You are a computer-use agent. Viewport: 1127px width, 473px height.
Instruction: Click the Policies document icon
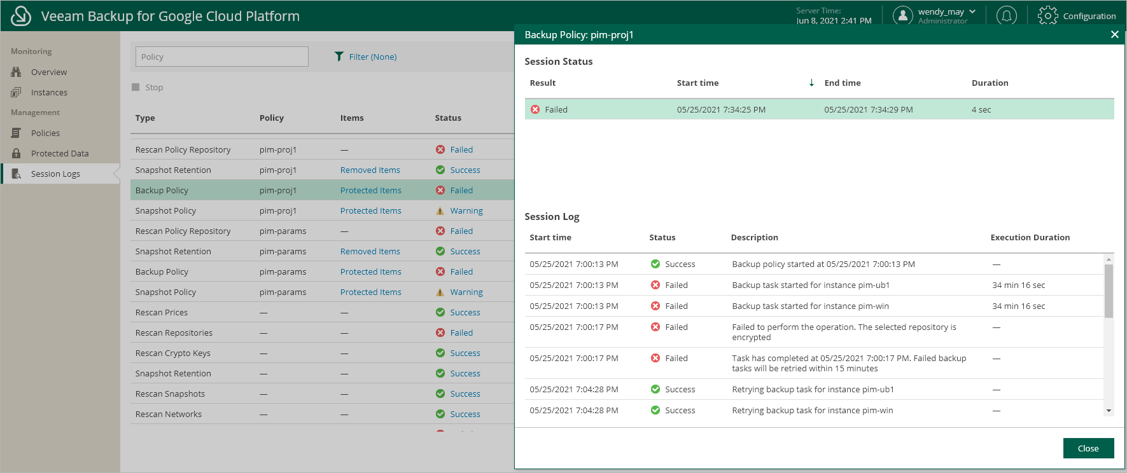click(17, 133)
